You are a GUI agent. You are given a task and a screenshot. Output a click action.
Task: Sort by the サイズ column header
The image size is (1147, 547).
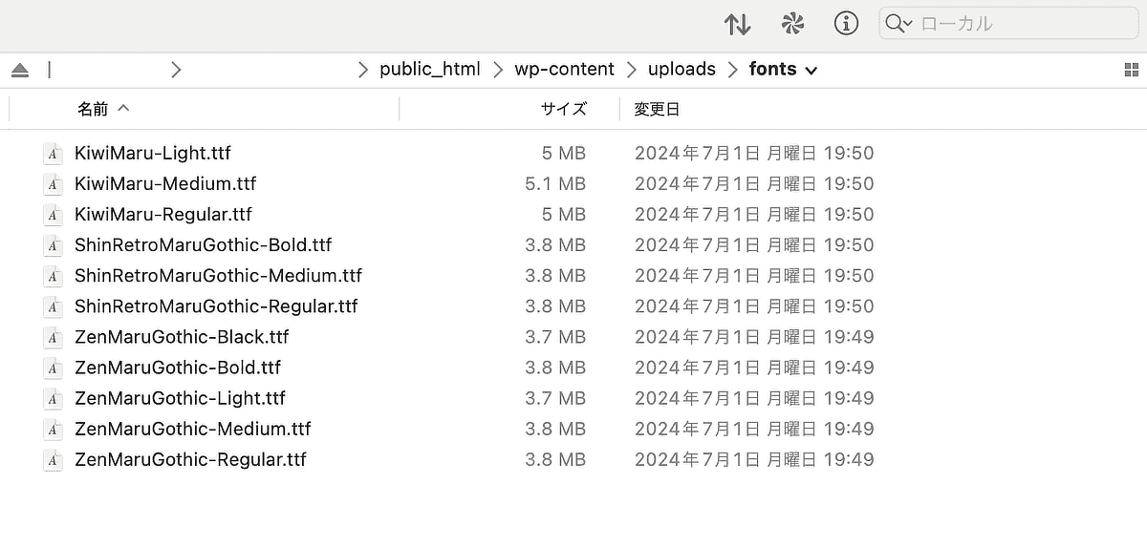point(564,109)
